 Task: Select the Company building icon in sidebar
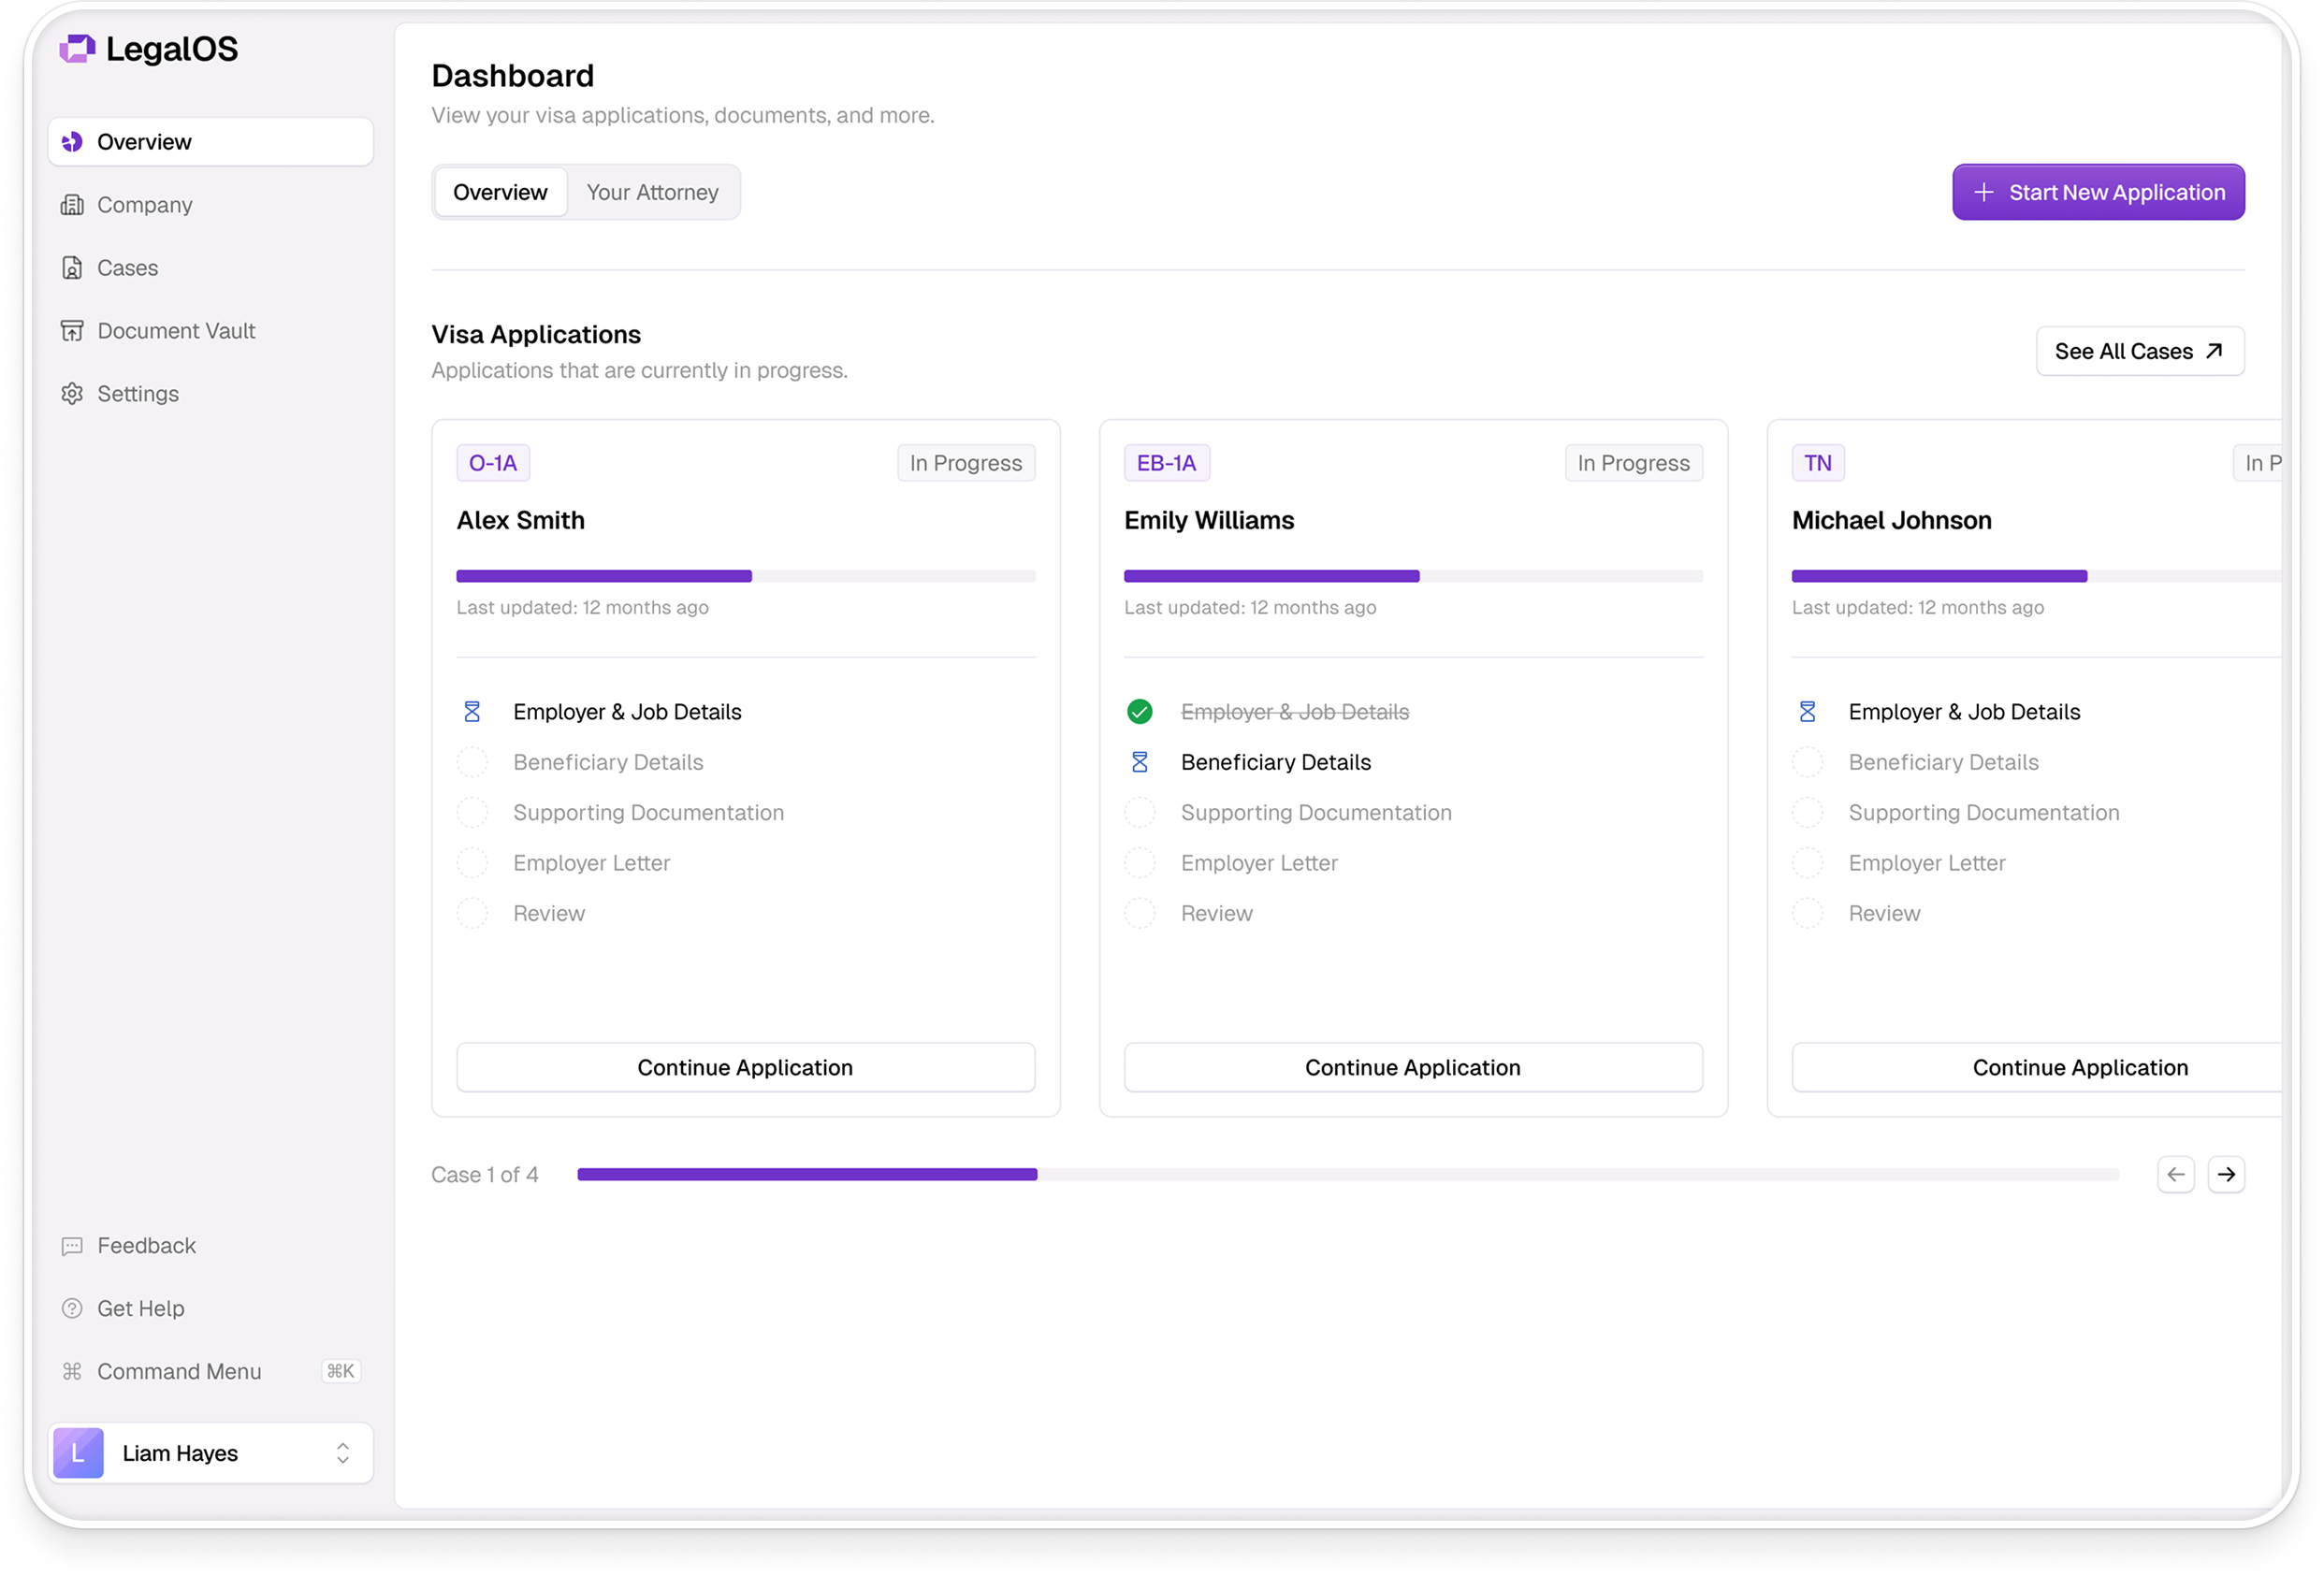73,204
